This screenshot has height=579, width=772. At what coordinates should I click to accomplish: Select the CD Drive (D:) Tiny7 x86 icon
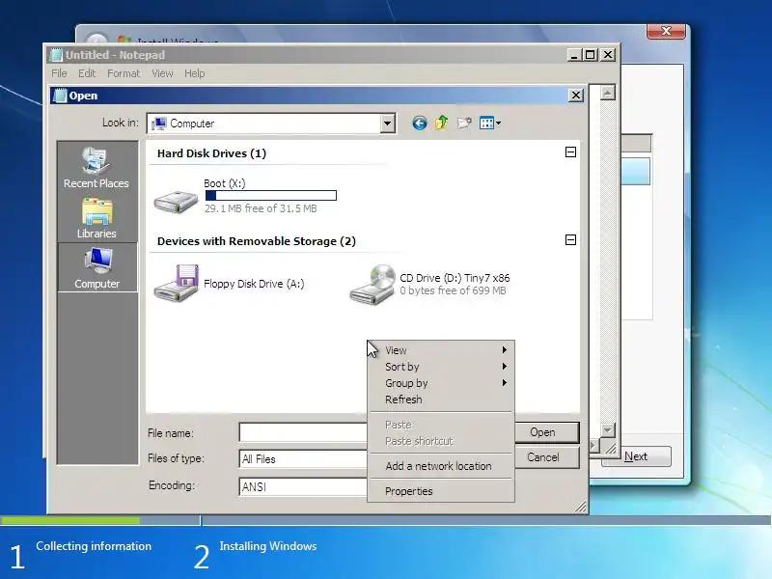click(372, 285)
